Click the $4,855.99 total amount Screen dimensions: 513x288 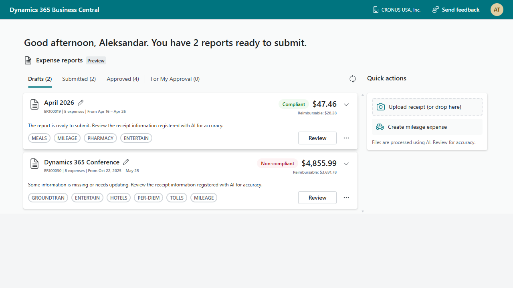[x=319, y=163]
